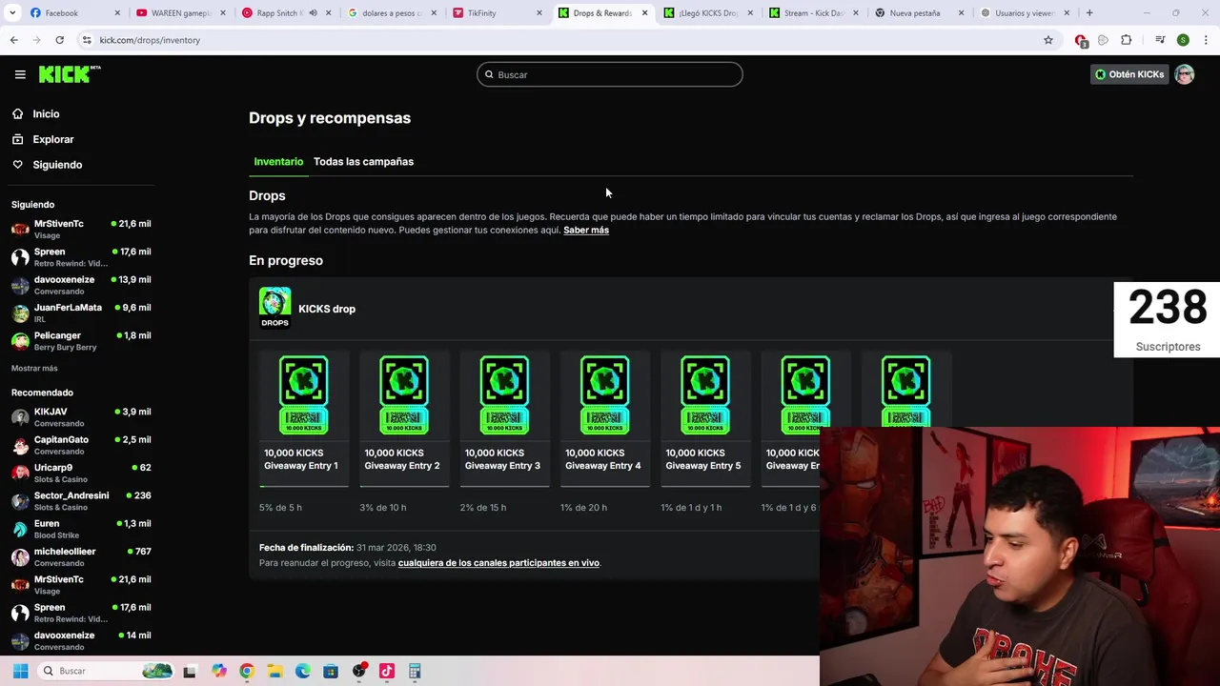Screen dimensions: 1220x686
Task: Open Google Chrome from the taskbar
Action: click(x=247, y=671)
